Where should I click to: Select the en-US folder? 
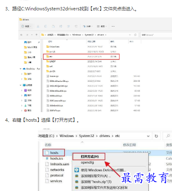51,51
